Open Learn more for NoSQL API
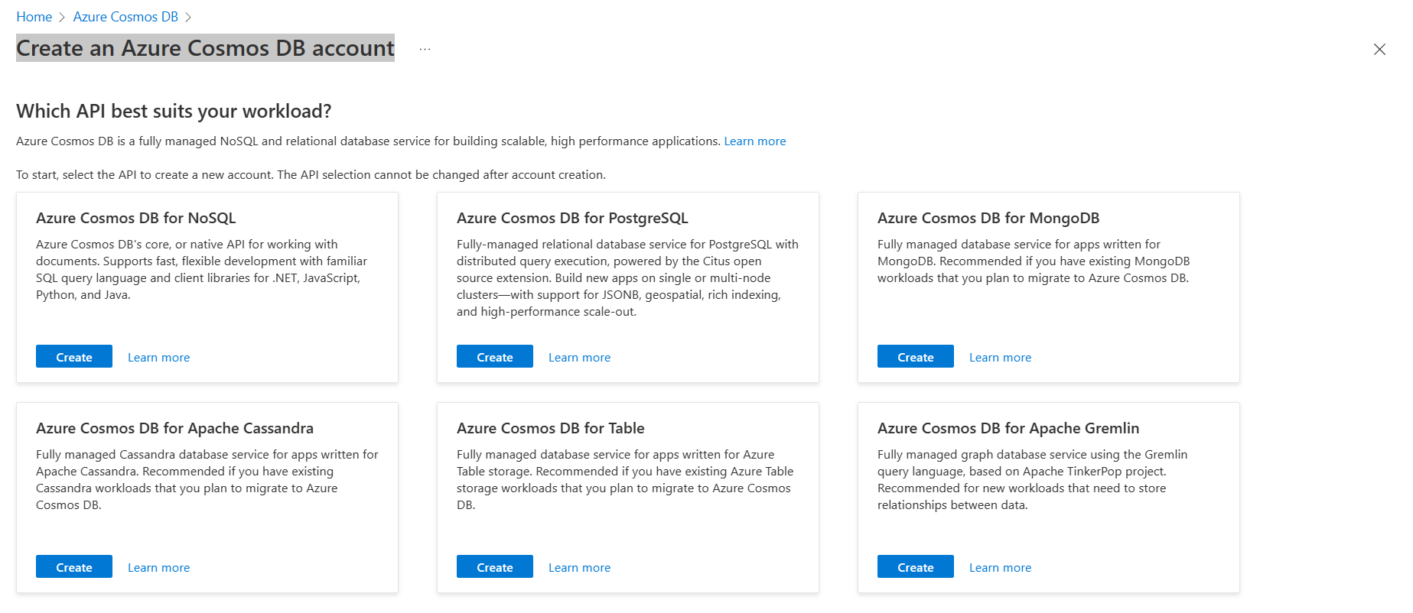This screenshot has height=613, width=1413. 158,358
